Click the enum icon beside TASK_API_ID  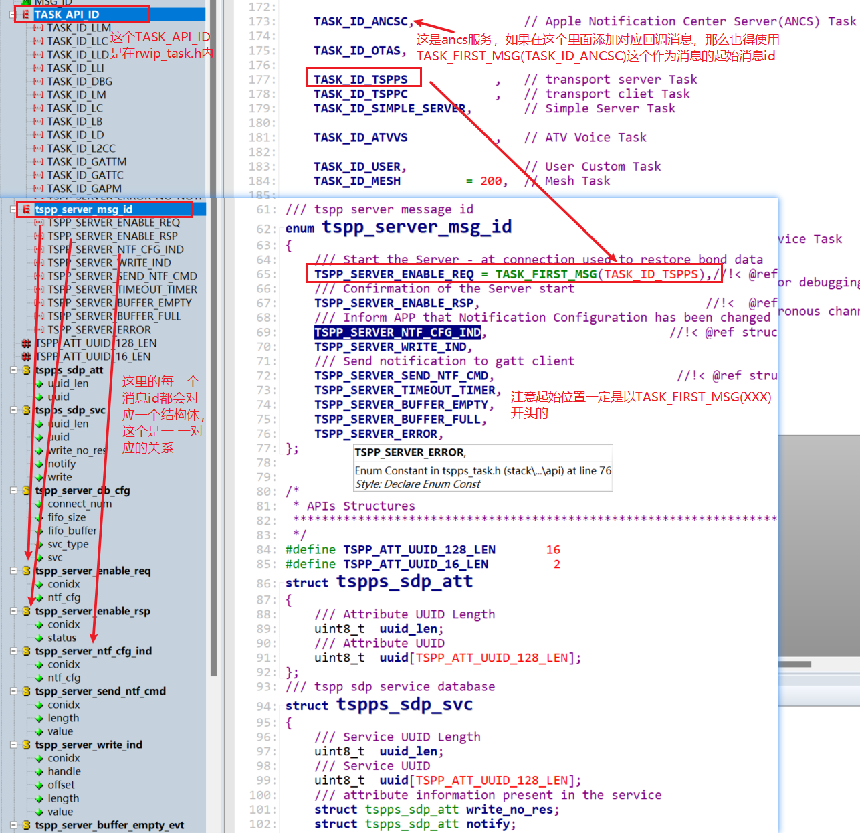click(26, 15)
